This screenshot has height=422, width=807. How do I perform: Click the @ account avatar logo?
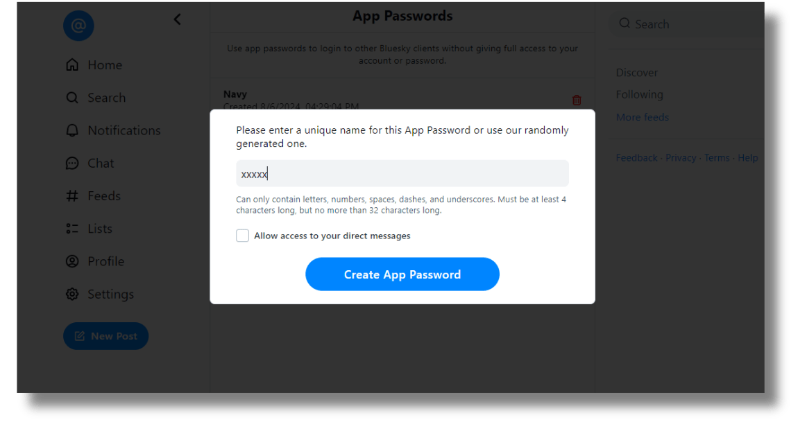78,26
